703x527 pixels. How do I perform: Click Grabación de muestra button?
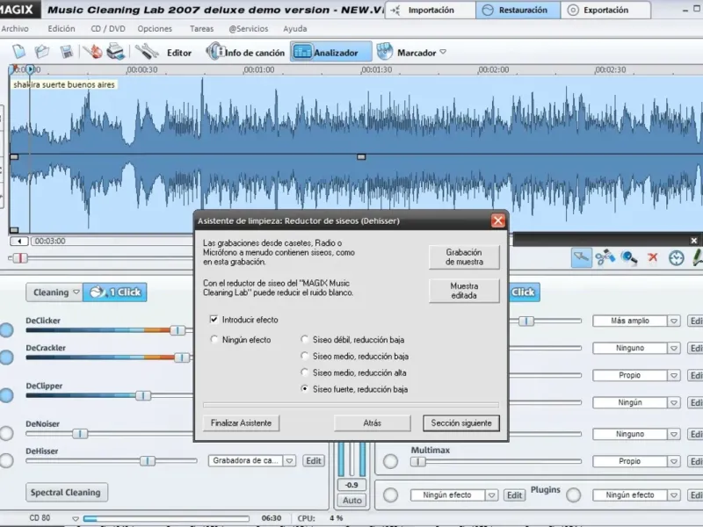coord(464,257)
